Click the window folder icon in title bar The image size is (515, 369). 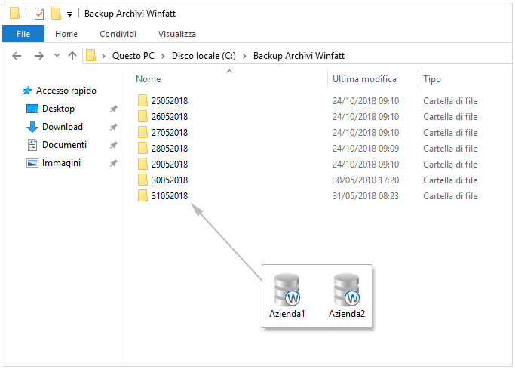tap(15, 13)
